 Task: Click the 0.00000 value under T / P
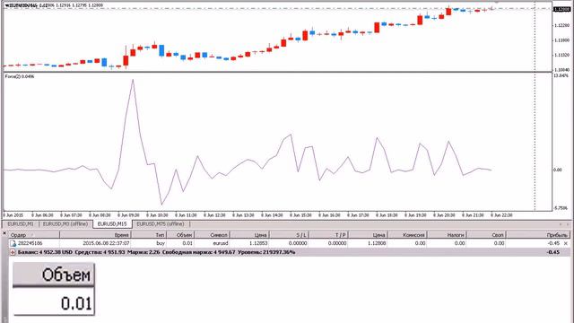tap(337, 243)
